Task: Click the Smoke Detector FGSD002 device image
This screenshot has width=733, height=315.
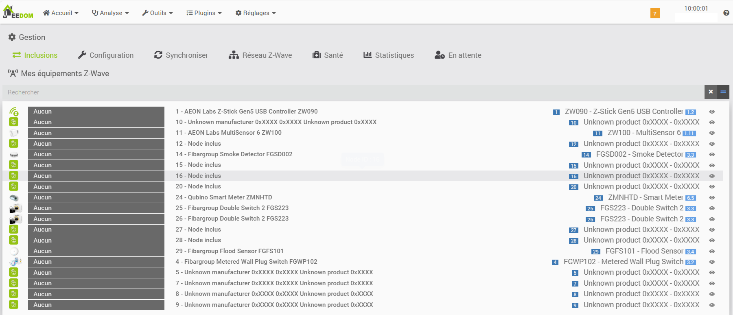Action: point(14,155)
